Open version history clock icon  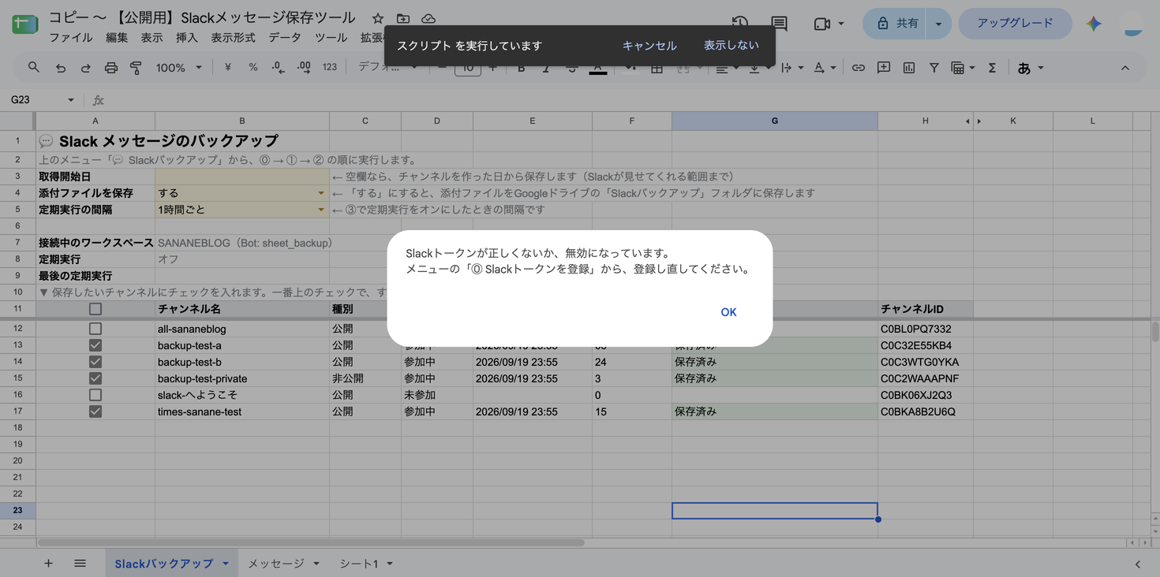coord(739,24)
